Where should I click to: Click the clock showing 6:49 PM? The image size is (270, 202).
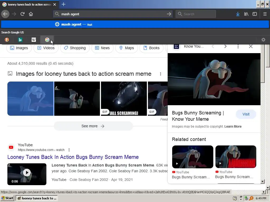pos(261,198)
